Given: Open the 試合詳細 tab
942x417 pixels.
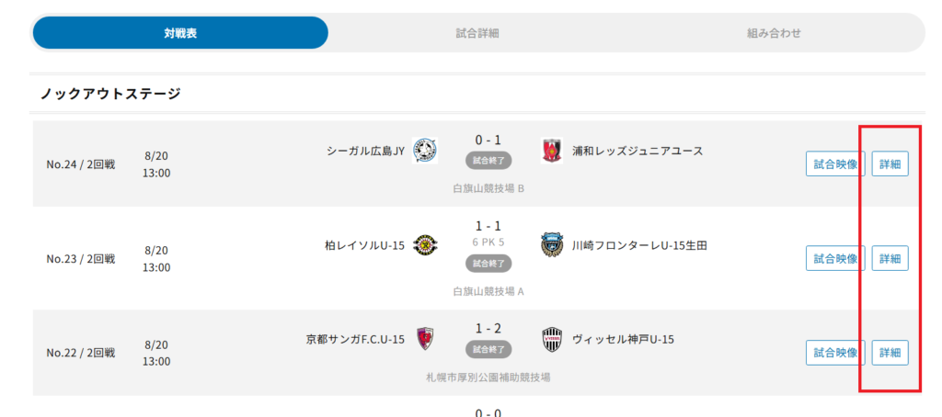Looking at the screenshot, I should point(477,33).
